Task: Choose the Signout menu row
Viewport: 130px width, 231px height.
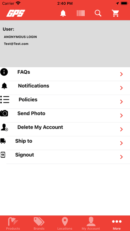Action: pyautogui.click(x=65, y=157)
